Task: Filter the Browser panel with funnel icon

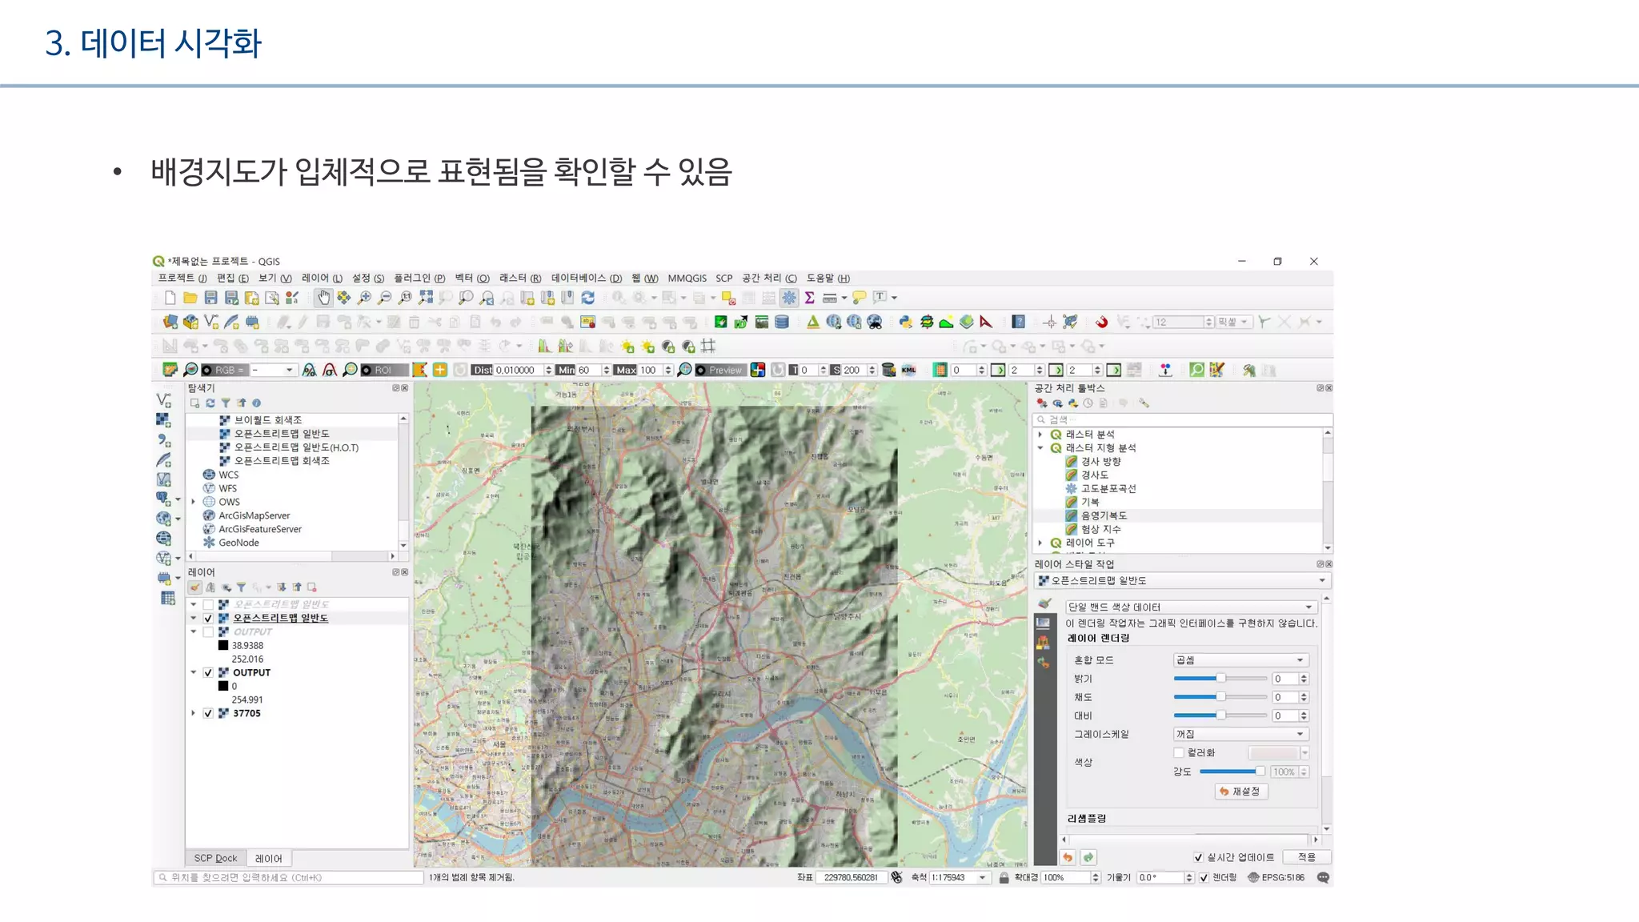Action: (226, 403)
